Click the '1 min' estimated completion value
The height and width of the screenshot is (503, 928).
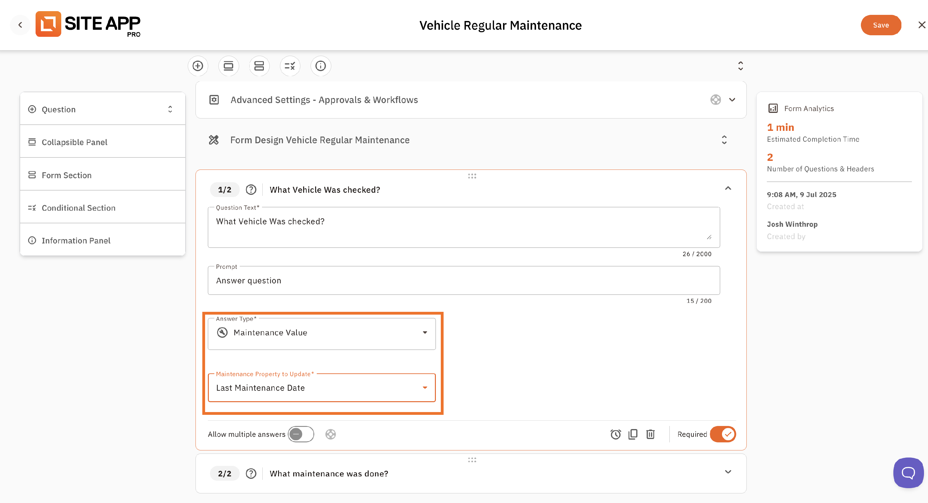point(780,127)
